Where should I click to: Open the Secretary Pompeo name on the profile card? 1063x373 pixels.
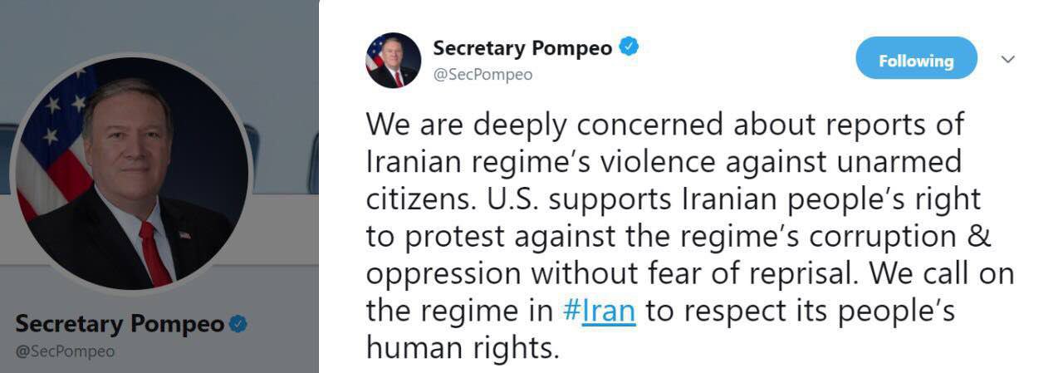coord(120,324)
